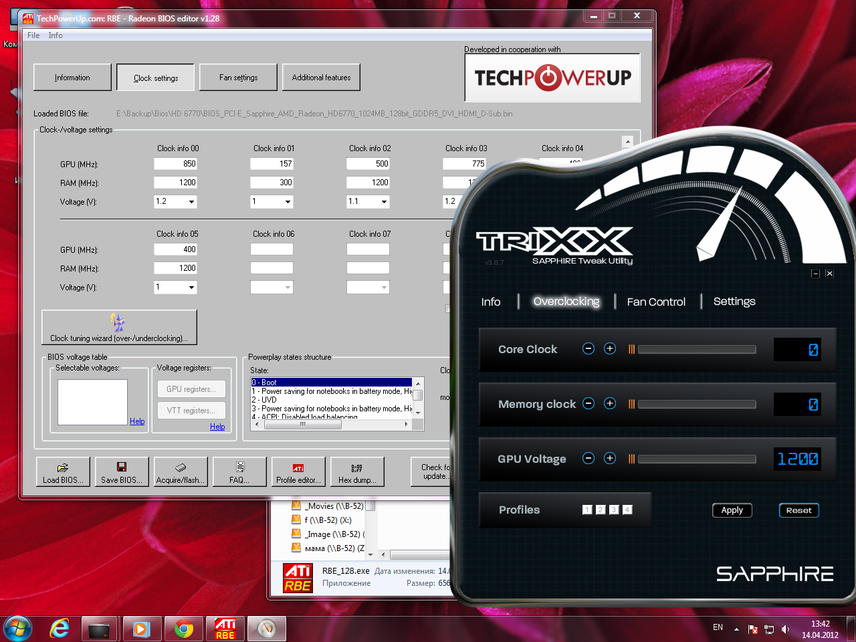
Task: Open Windows Media Player taskbar icon
Action: coord(141,629)
